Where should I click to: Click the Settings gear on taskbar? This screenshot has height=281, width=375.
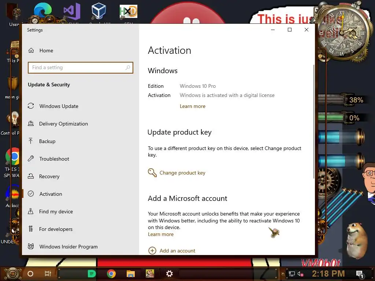pos(169,274)
